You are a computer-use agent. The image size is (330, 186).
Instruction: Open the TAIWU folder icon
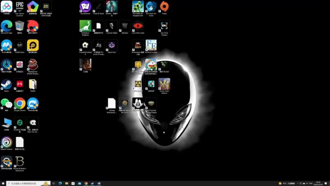(x=33, y=84)
